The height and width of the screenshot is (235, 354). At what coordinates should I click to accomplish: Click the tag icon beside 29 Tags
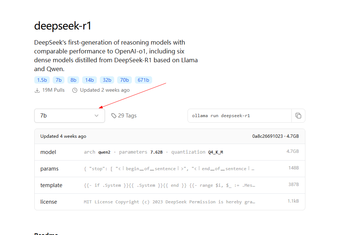[114, 116]
